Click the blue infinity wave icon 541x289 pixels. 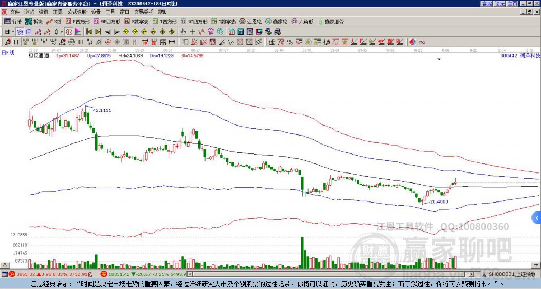tap(422, 42)
